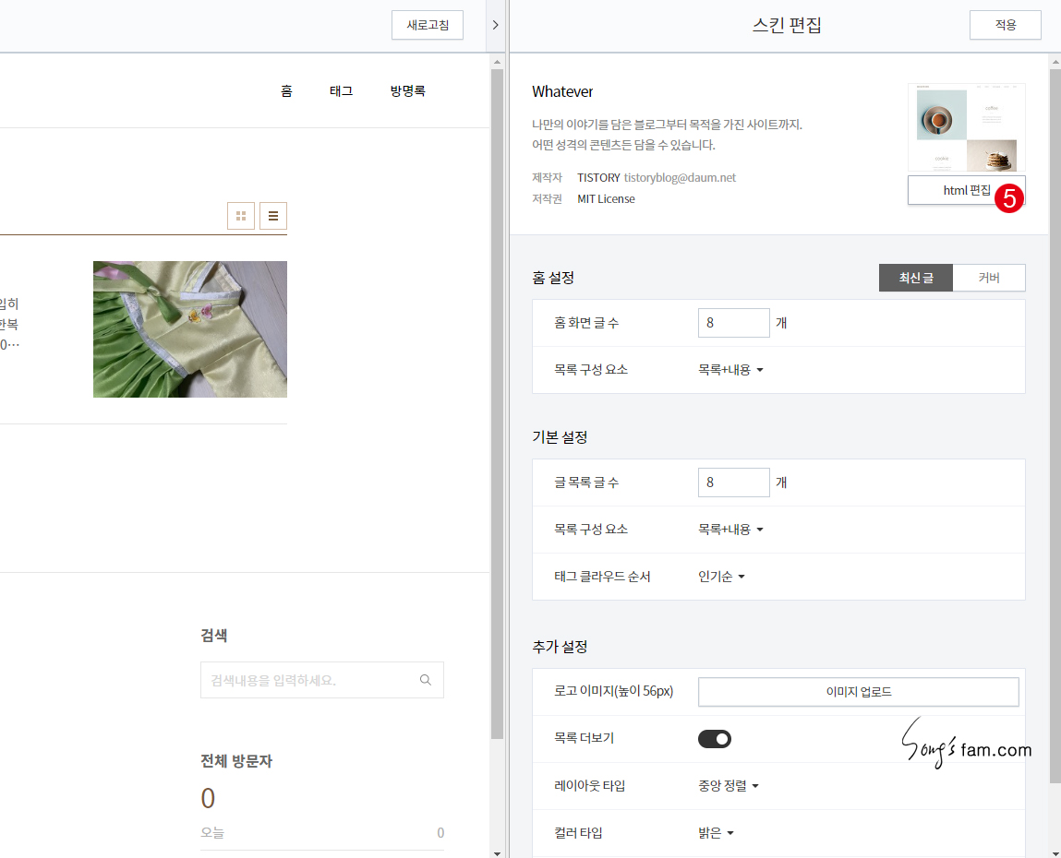Select the 커버 tab
1061x858 pixels.
point(989,278)
